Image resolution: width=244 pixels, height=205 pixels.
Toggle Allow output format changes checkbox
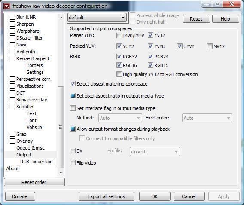tap(73, 129)
